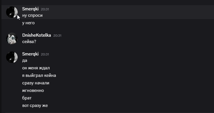Click the 20:31 timestamp above the 'да' message
The height and width of the screenshot is (113, 214).
pyautogui.click(x=45, y=54)
